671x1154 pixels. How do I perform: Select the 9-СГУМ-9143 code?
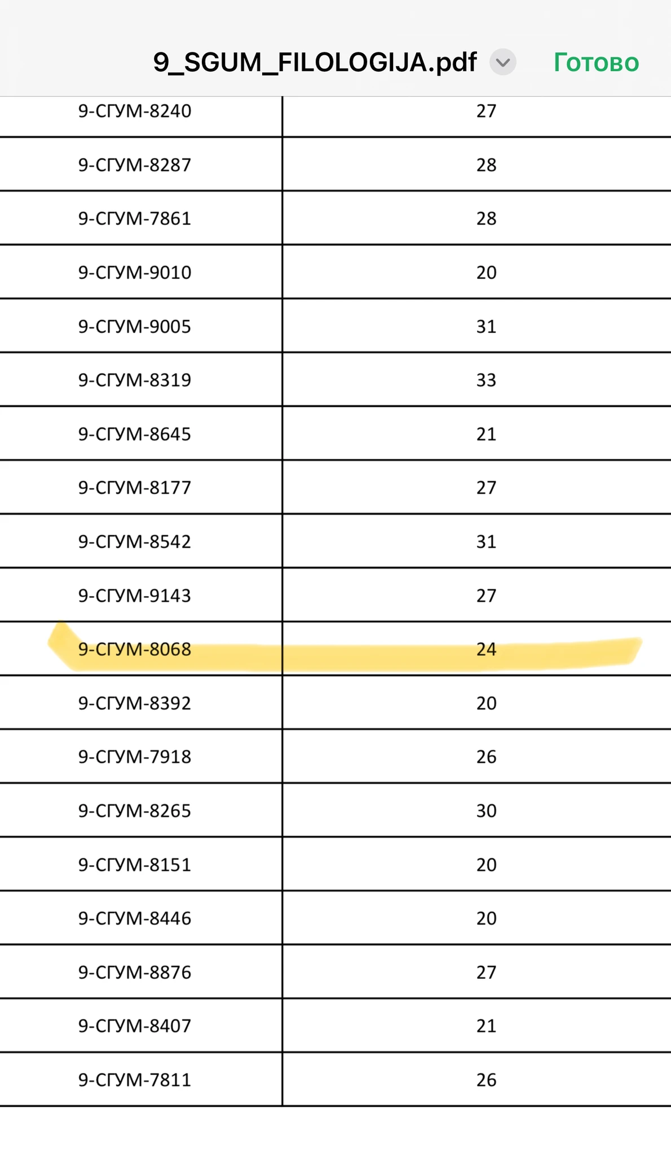point(135,596)
